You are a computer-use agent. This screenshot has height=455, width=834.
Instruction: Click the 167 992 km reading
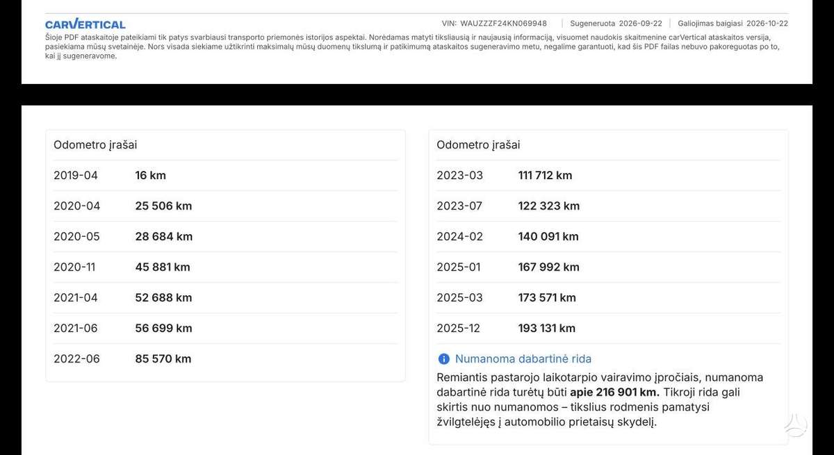pyautogui.click(x=549, y=267)
